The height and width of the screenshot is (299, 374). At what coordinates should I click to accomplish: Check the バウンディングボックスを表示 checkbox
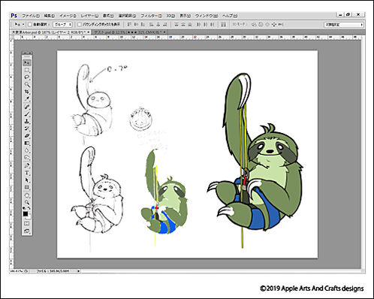click(80, 25)
